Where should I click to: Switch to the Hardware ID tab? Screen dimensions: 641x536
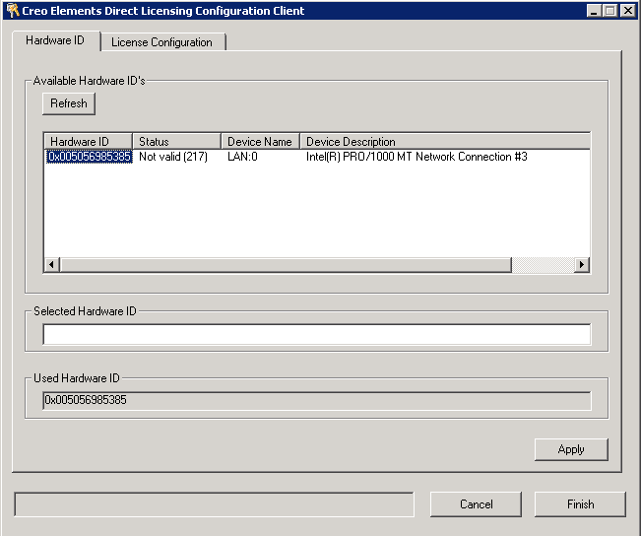pos(55,40)
